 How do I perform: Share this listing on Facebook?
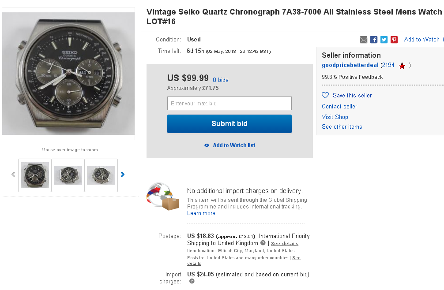coord(374,40)
